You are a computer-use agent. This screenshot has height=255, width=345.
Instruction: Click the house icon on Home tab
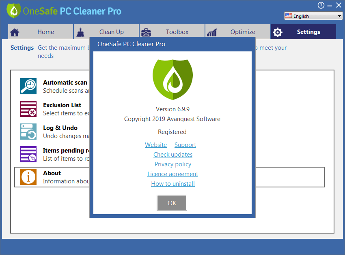15,32
